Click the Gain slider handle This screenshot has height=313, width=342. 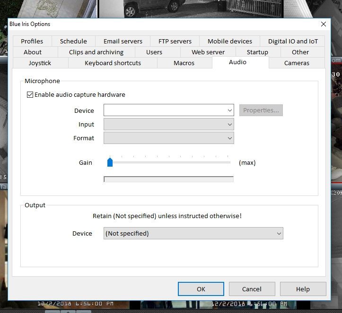tap(110, 162)
